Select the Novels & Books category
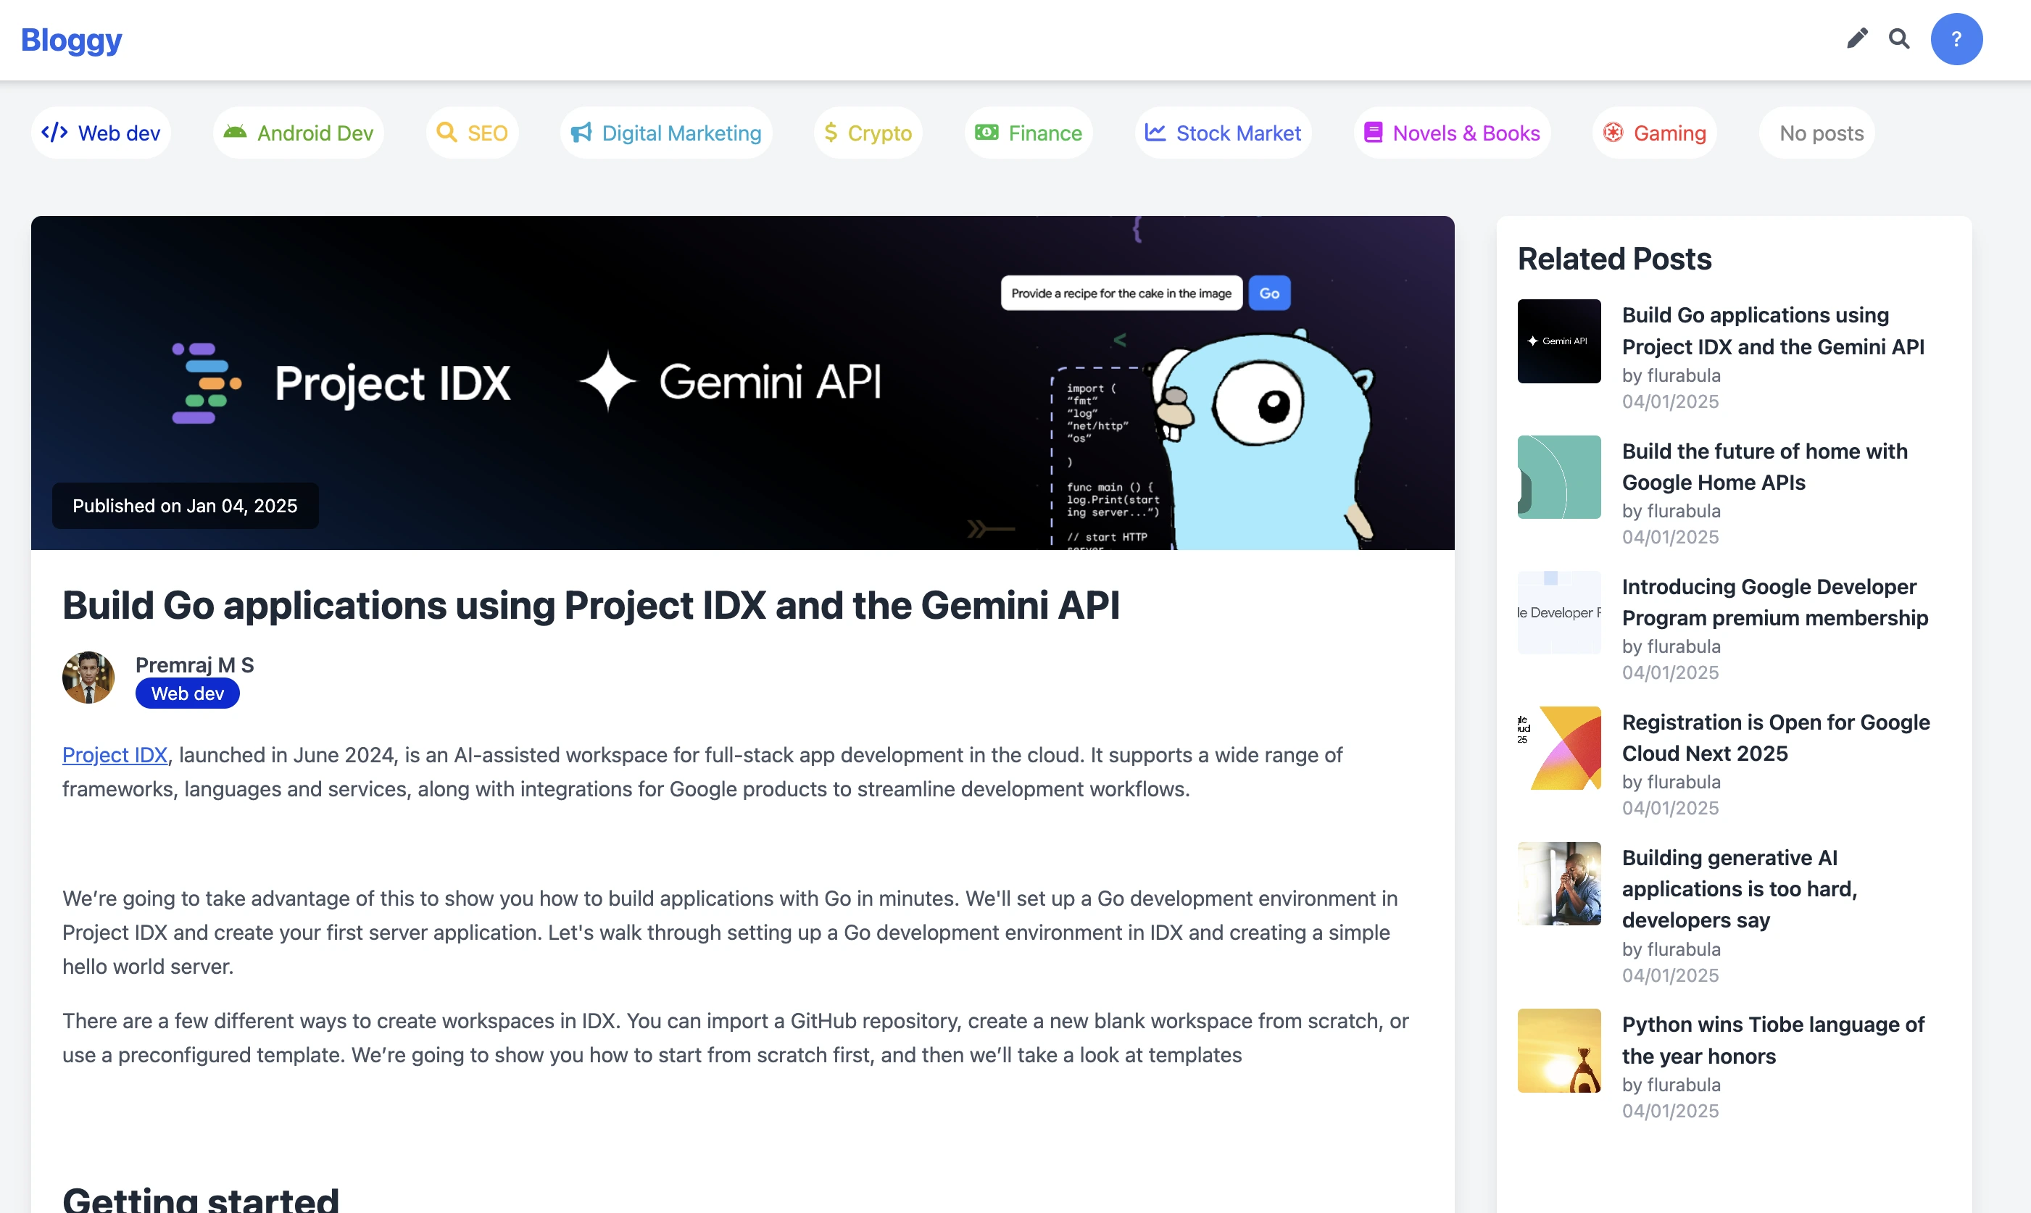 tap(1451, 133)
